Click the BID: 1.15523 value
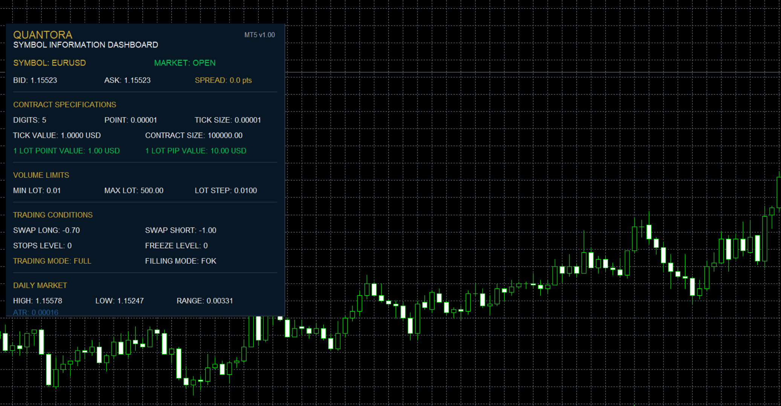Image resolution: width=781 pixels, height=406 pixels. pyautogui.click(x=35, y=80)
